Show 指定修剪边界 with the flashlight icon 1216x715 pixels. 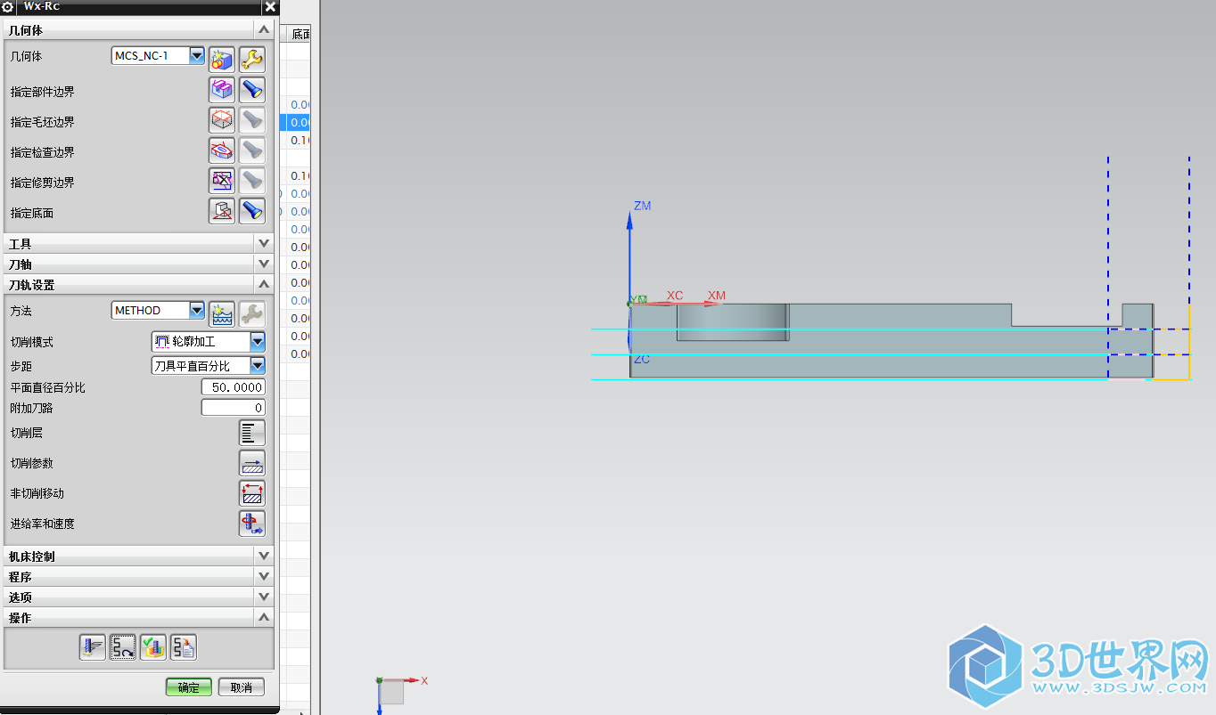(x=252, y=181)
